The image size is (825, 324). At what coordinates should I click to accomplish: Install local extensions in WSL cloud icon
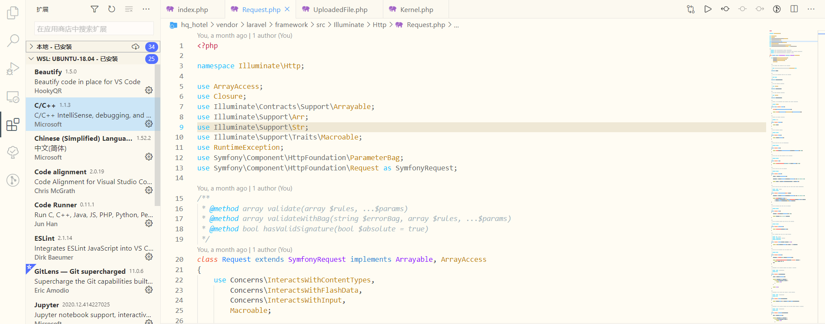135,47
